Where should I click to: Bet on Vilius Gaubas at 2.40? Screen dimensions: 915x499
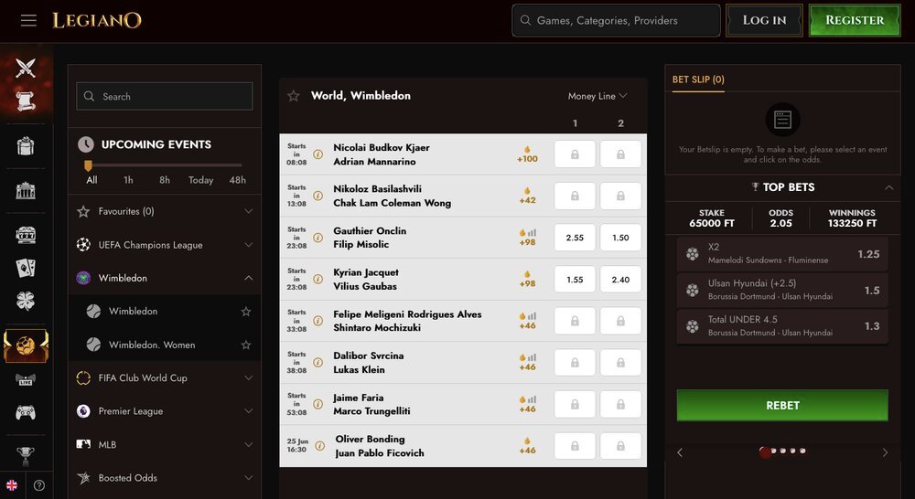[x=620, y=280]
